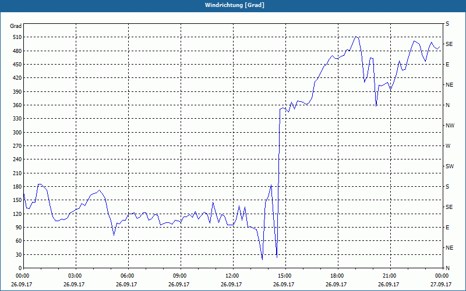This screenshot has height=291, width=466.
Task: Select the 0 y-axis value
Action: (x=20, y=268)
